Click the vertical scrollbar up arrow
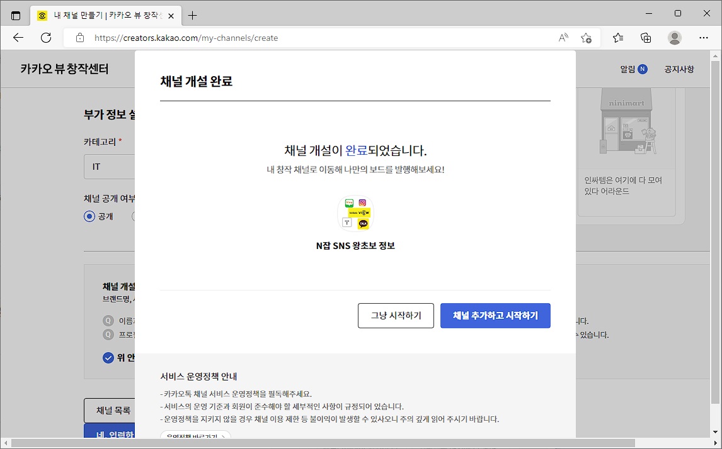This screenshot has height=449, width=722. coord(716,57)
